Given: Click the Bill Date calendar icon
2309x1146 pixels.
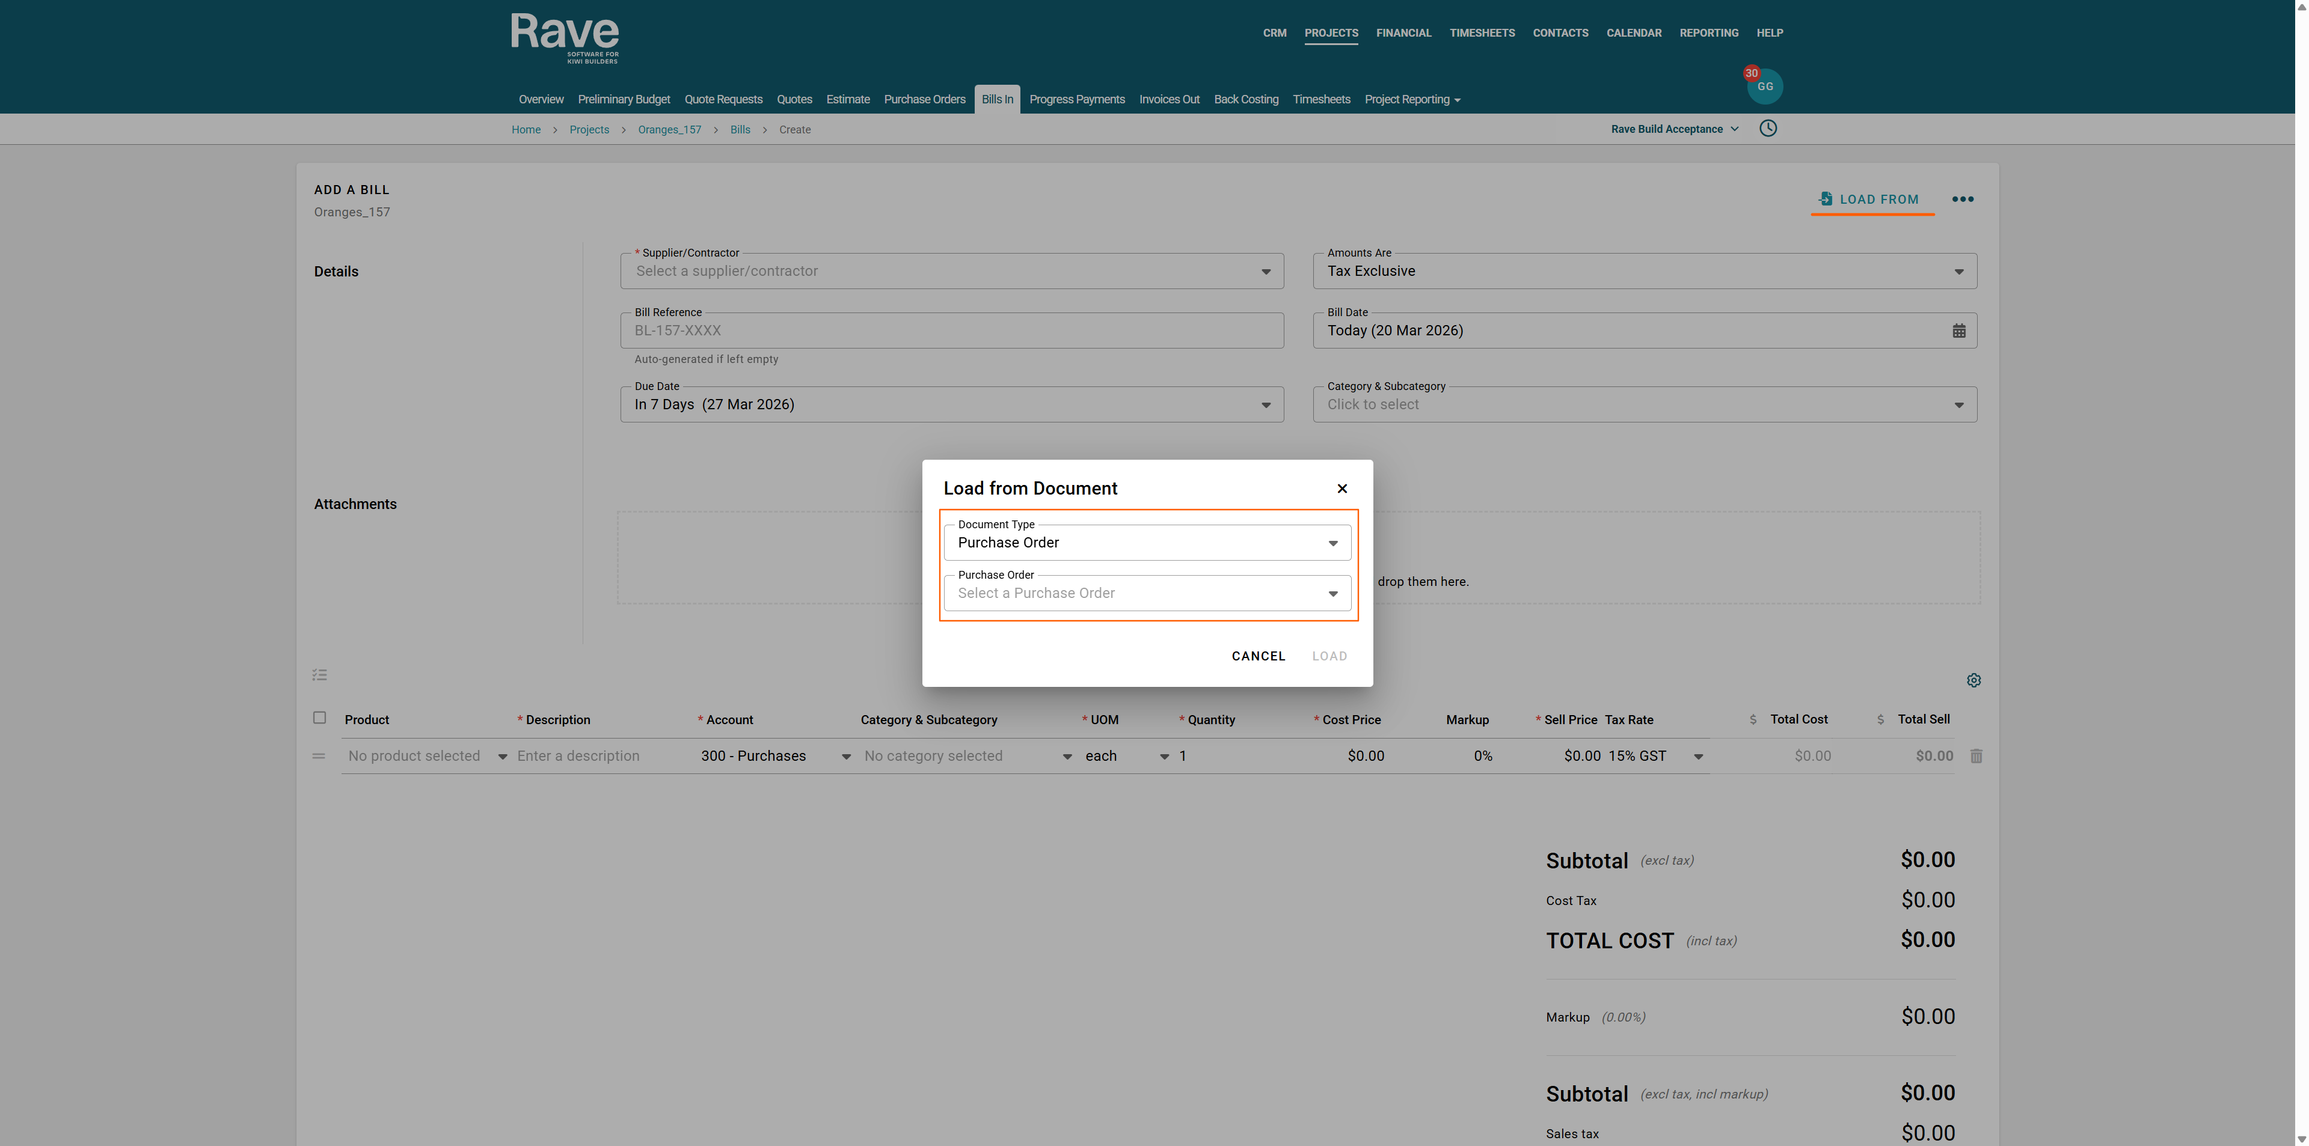Looking at the screenshot, I should 1958,331.
